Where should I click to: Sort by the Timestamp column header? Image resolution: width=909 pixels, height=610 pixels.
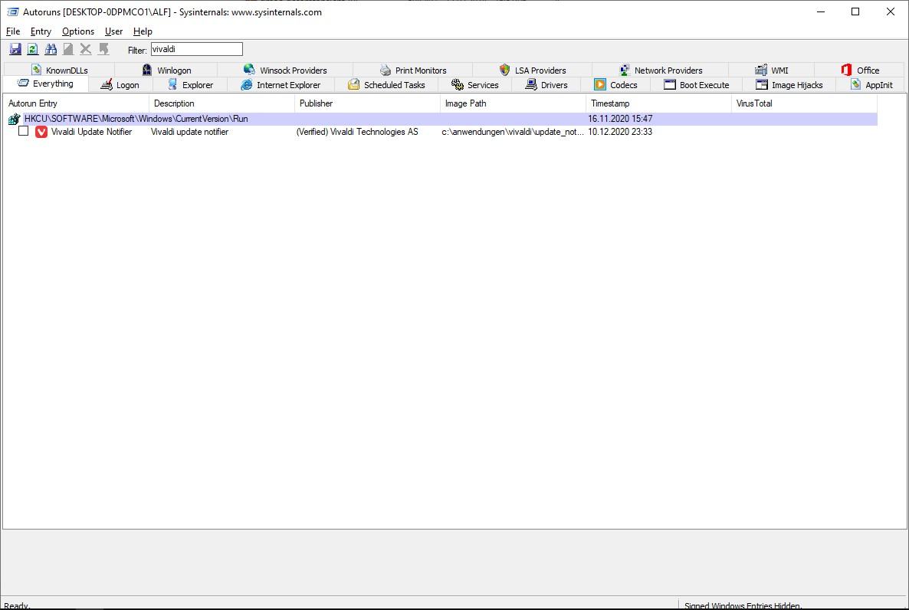click(658, 103)
